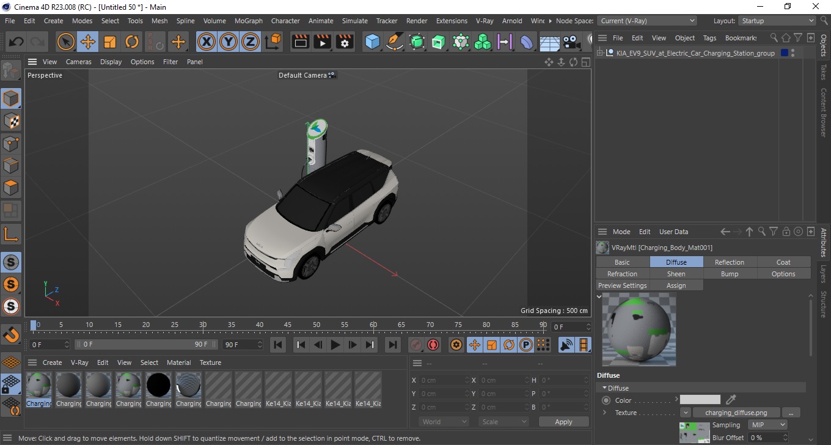The image size is (831, 445).
Task: Open Edit Render Settings gear clapperboard
Action: click(x=345, y=42)
